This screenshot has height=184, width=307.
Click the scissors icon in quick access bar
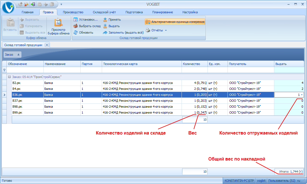coord(46,4)
